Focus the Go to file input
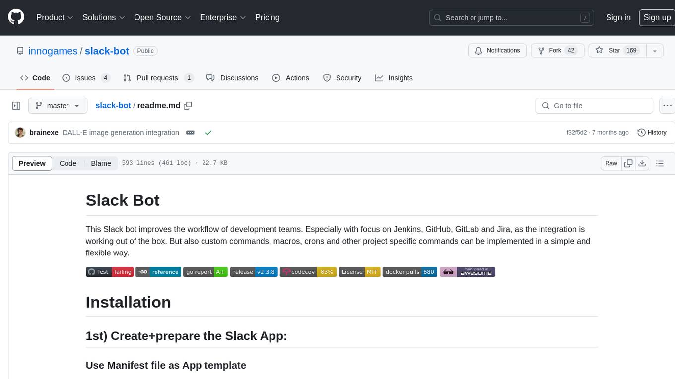The height and width of the screenshot is (379, 675). (x=594, y=106)
